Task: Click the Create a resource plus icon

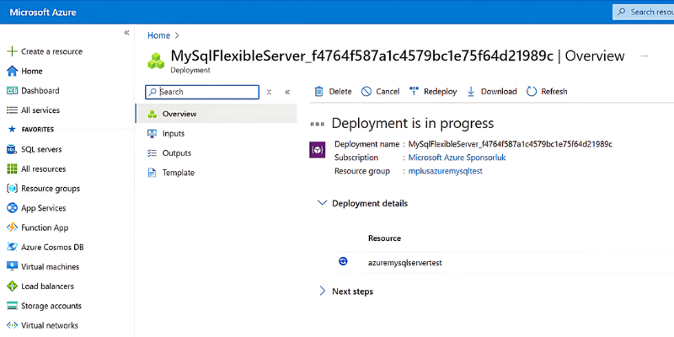Action: point(12,51)
